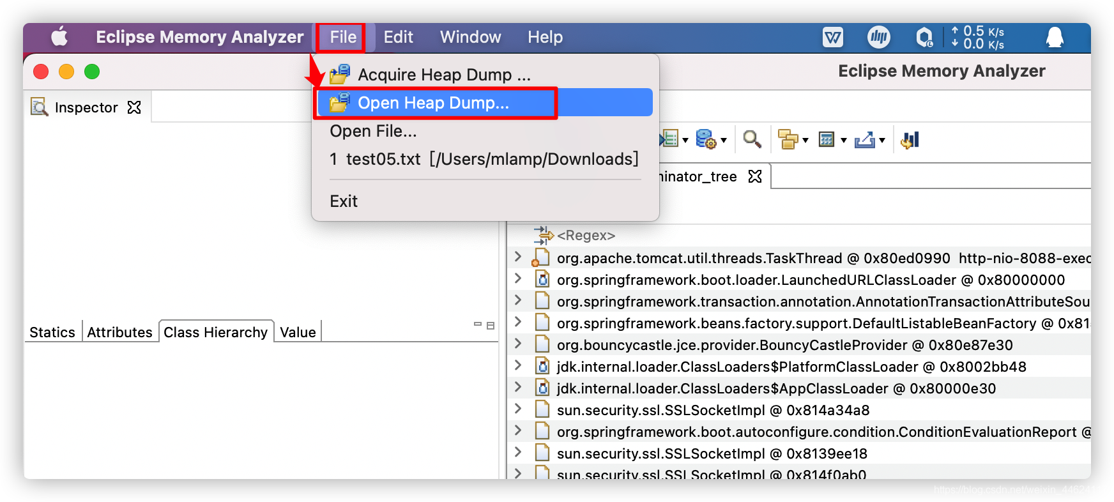Switch to the Class Hierarchy tab

[216, 332]
